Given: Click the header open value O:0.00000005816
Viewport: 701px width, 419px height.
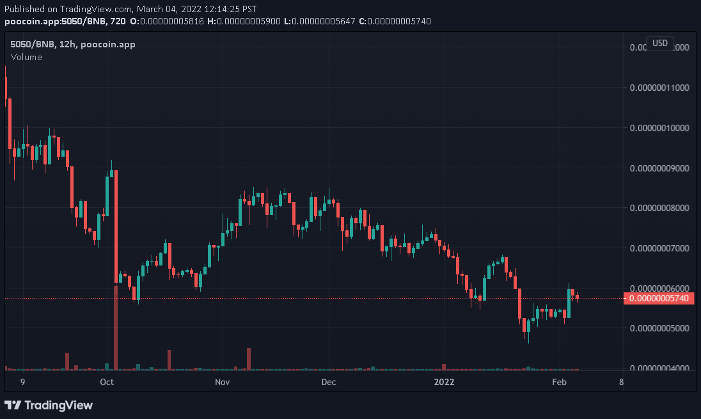Looking at the screenshot, I should pos(167,21).
